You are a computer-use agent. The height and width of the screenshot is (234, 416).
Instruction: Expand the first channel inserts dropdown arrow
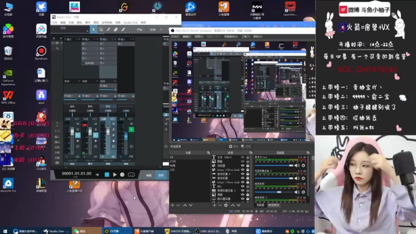[x=76, y=40]
